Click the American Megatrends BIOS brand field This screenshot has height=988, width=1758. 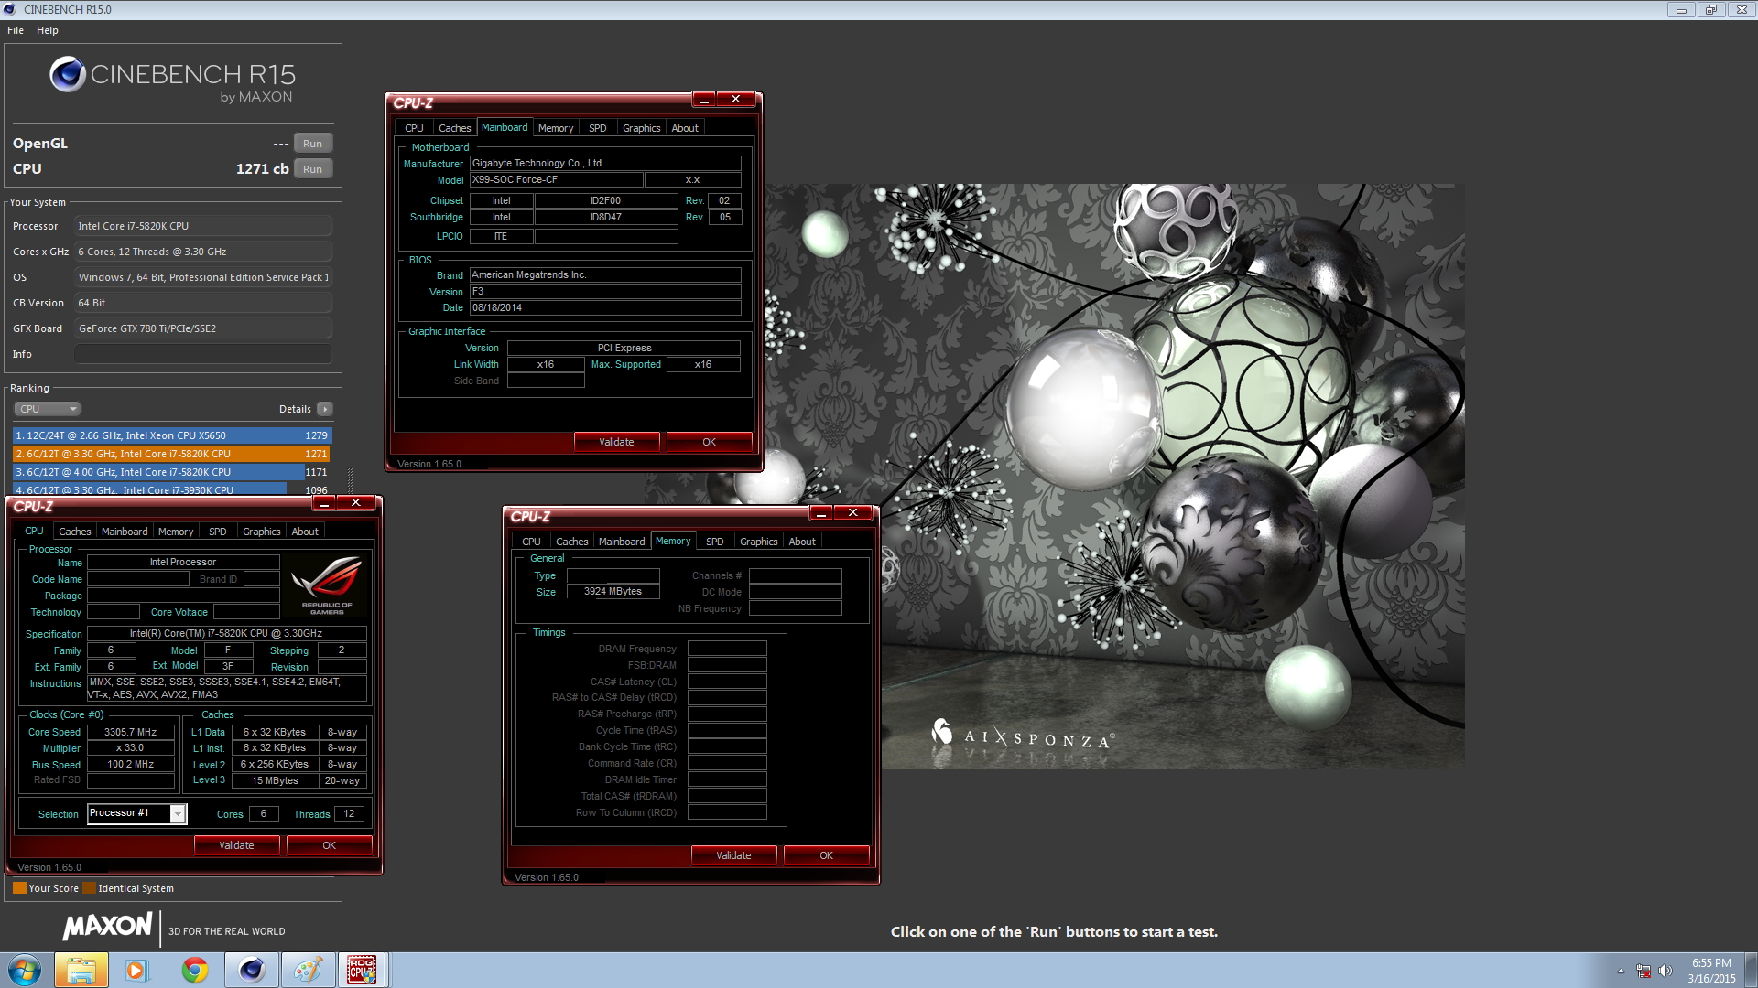click(x=605, y=275)
